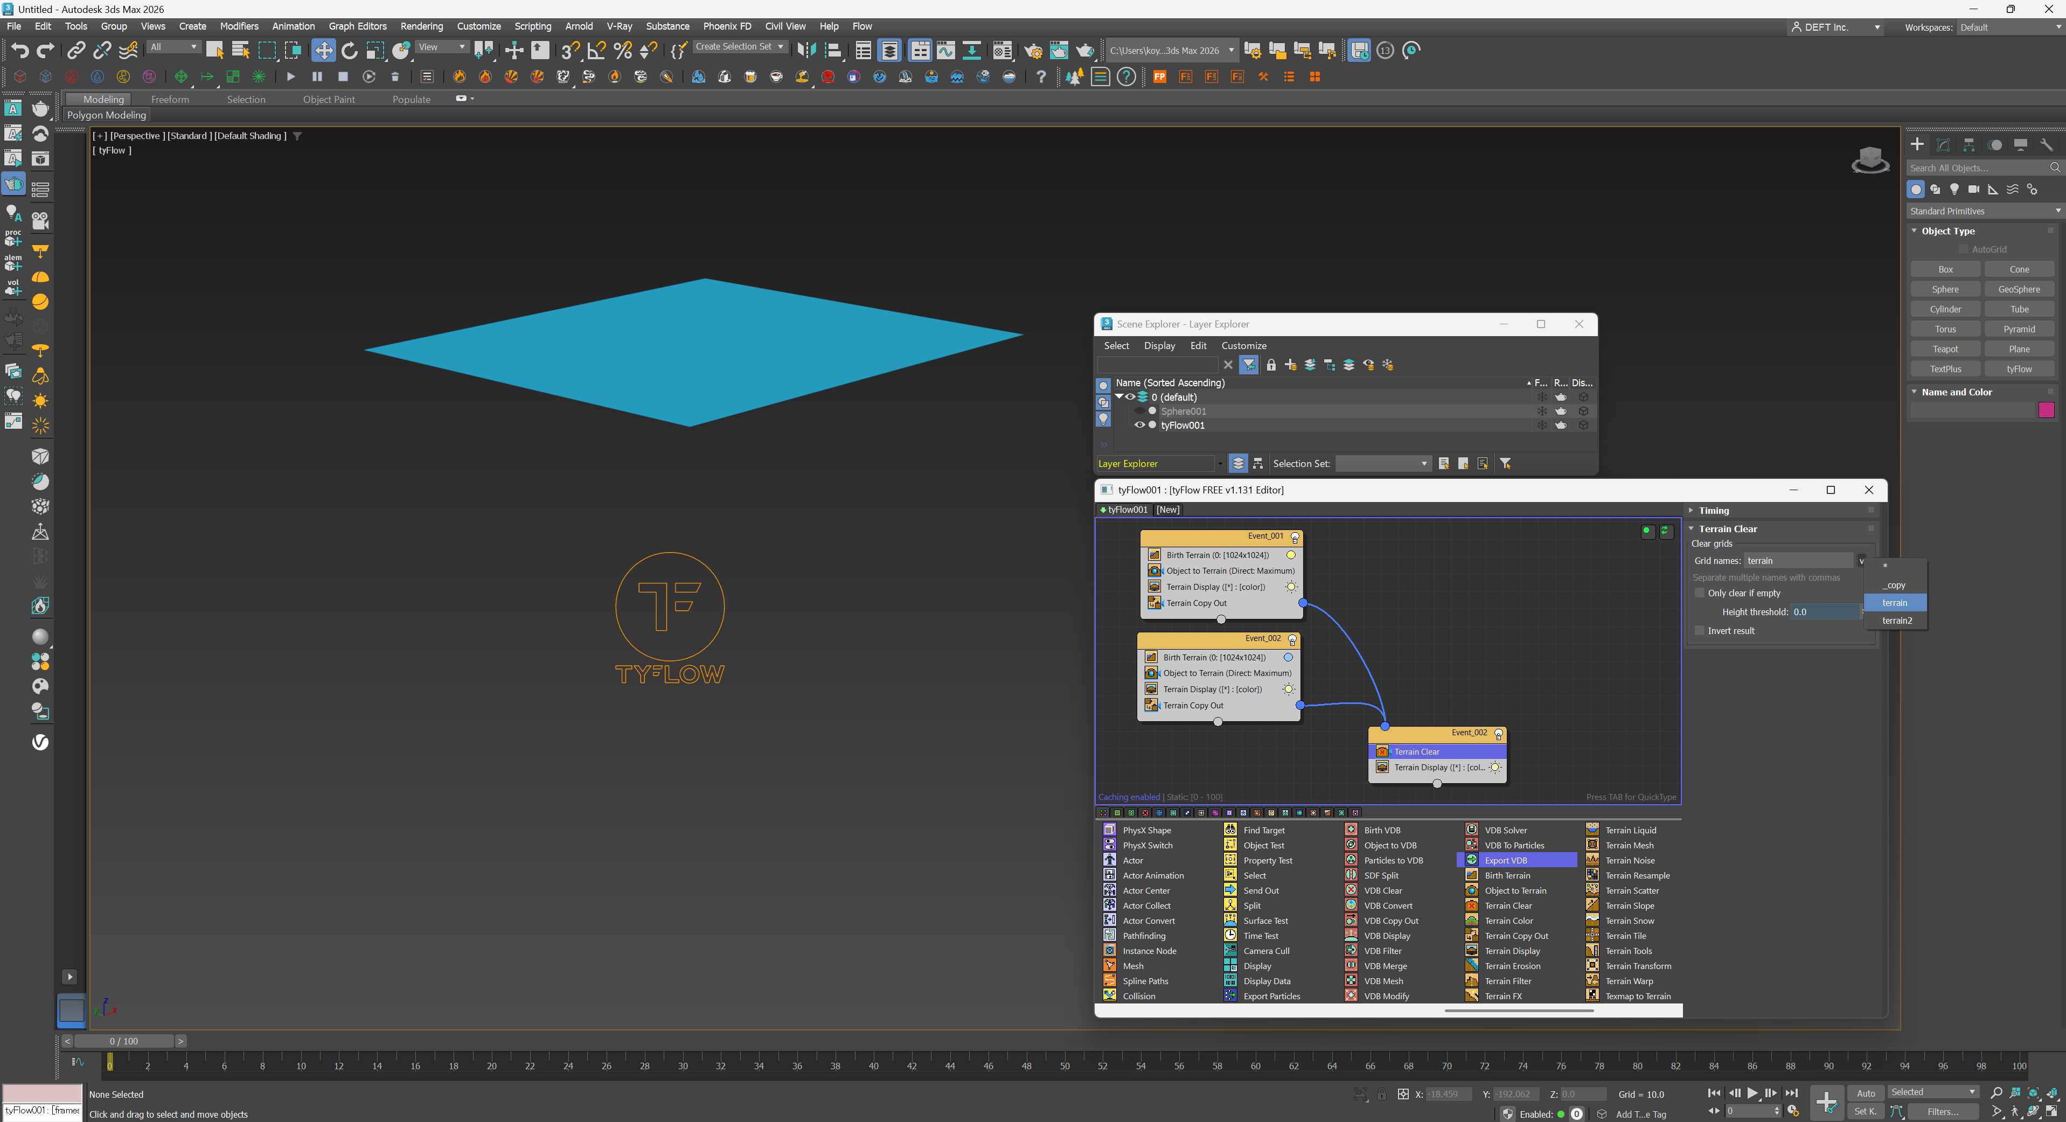Click the pink object color swatch
The height and width of the screenshot is (1122, 2066).
pos(2046,410)
